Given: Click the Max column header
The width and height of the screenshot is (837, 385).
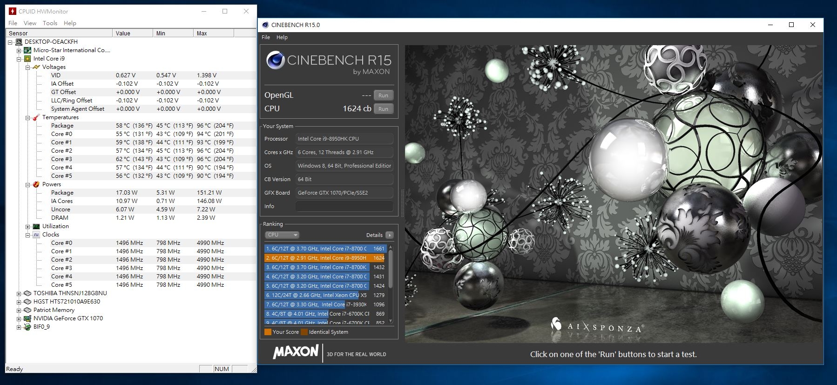Looking at the screenshot, I should click(214, 33).
